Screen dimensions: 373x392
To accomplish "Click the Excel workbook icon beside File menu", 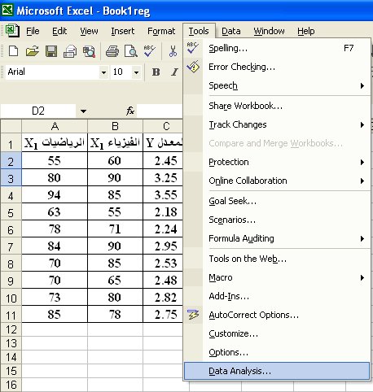I will (x=12, y=30).
